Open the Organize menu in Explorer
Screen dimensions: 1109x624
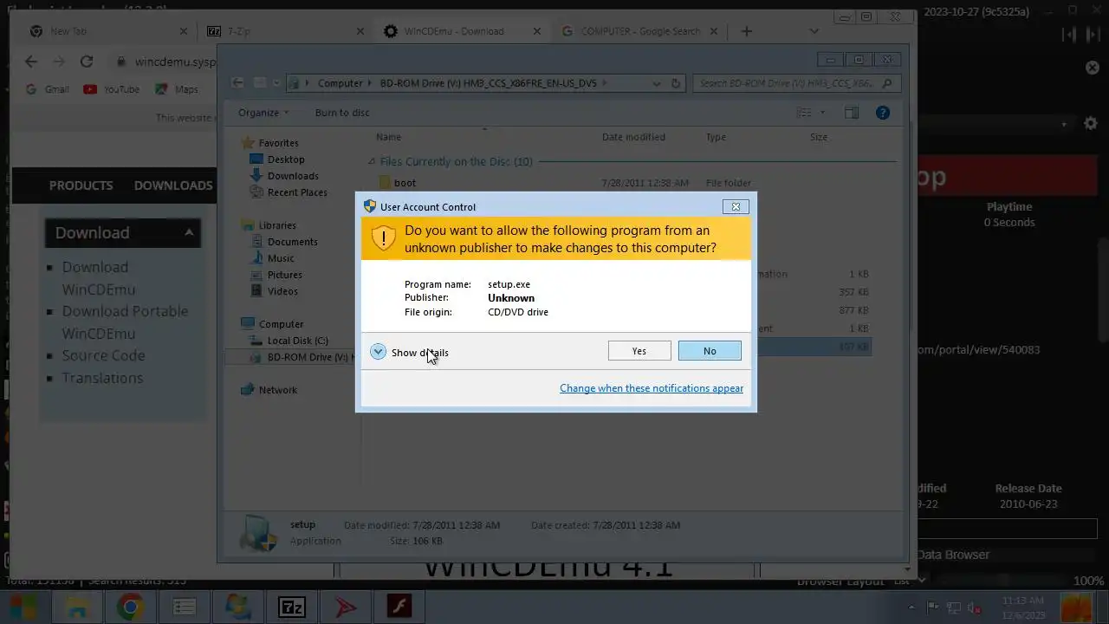point(263,113)
